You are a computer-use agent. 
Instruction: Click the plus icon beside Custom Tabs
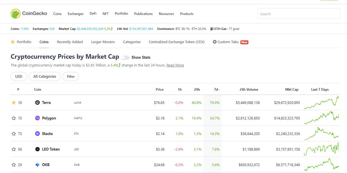(215, 42)
